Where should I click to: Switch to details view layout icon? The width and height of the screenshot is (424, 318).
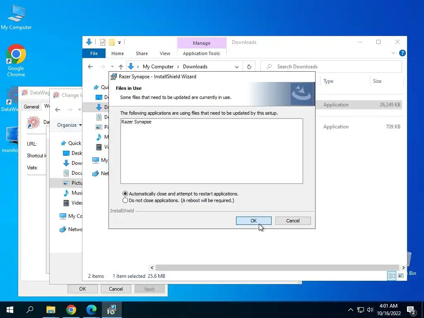(392, 276)
